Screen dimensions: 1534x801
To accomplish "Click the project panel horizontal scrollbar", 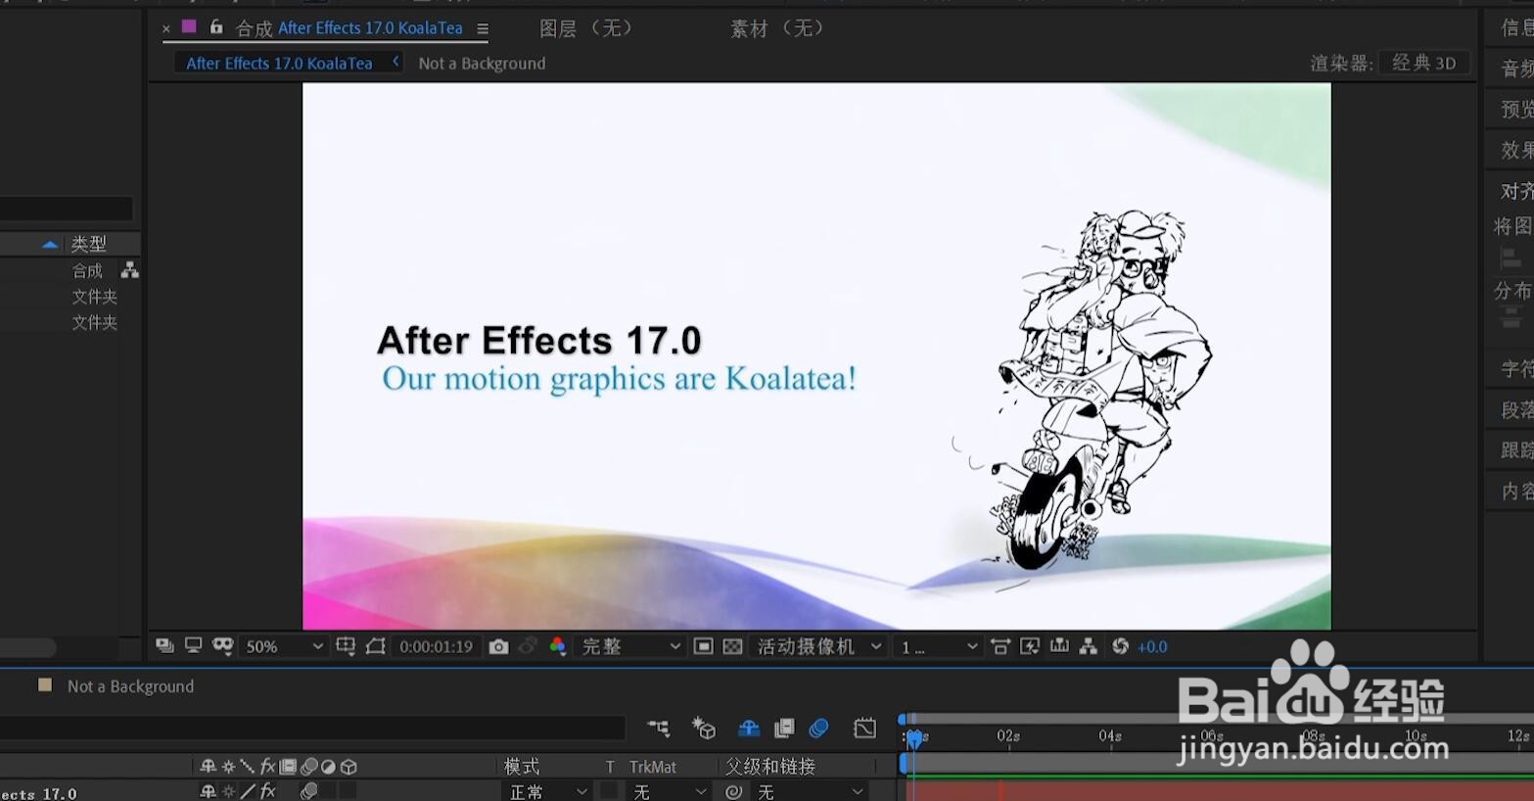I will point(27,647).
